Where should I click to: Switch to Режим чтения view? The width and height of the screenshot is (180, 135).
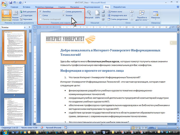click(x=15, y=15)
